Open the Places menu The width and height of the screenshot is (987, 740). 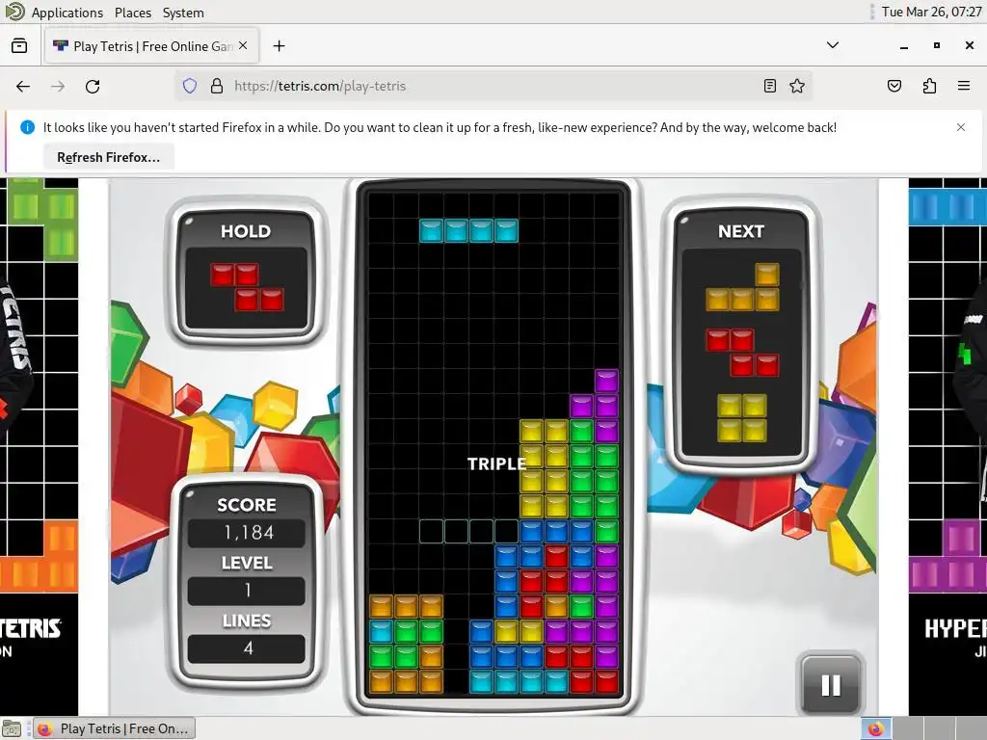133,13
